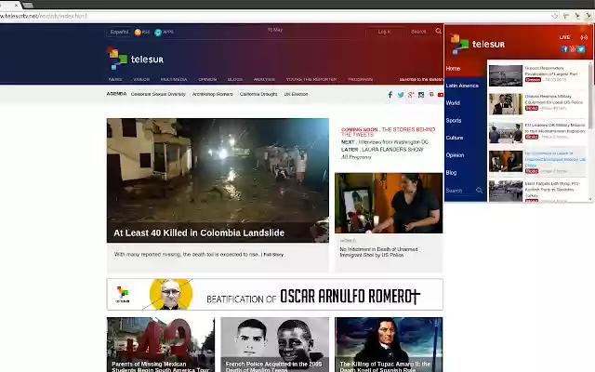Open the RSS feed icon in header
Screen dimensions: 595x372
point(138,33)
